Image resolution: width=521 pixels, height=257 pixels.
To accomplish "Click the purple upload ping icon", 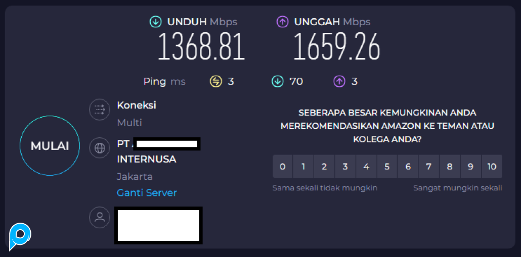I will 339,81.
